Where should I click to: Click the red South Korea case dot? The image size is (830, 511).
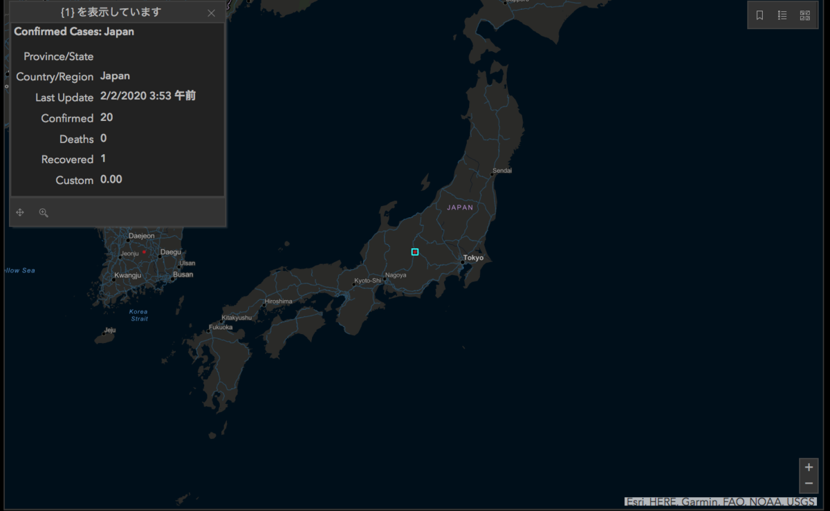(x=144, y=252)
